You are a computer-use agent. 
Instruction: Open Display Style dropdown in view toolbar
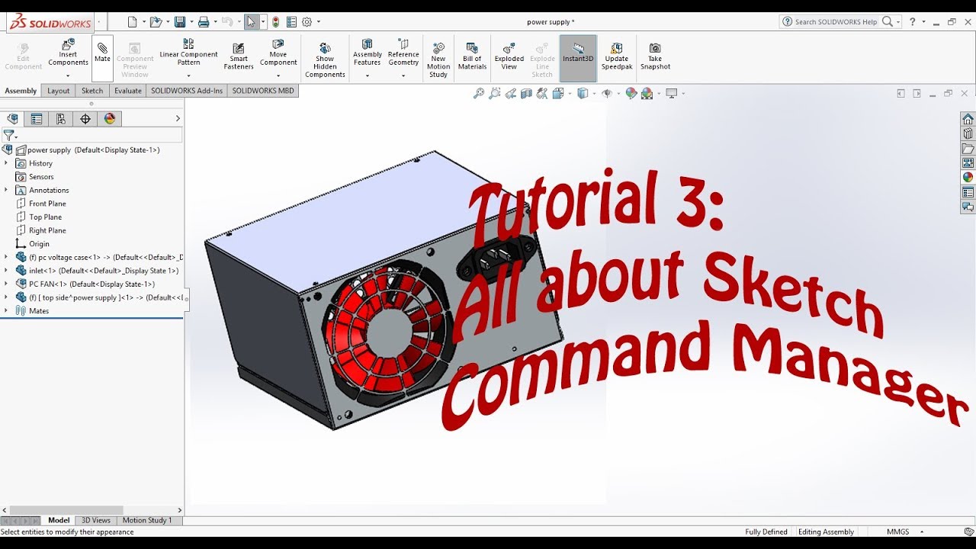[594, 94]
